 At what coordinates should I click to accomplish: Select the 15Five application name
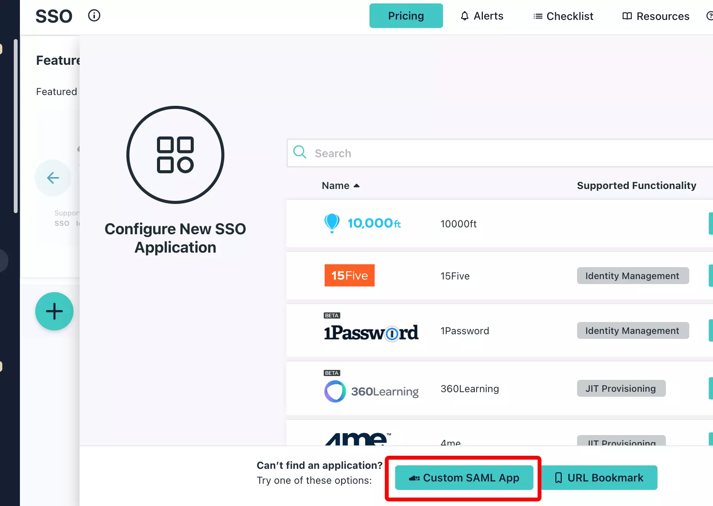tap(455, 276)
